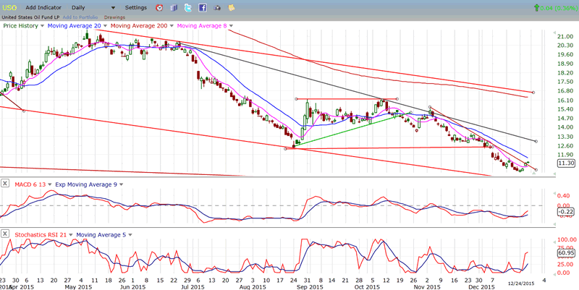The width and height of the screenshot is (579, 290).
Task: Click the 11.30 current price label
Action: point(566,163)
